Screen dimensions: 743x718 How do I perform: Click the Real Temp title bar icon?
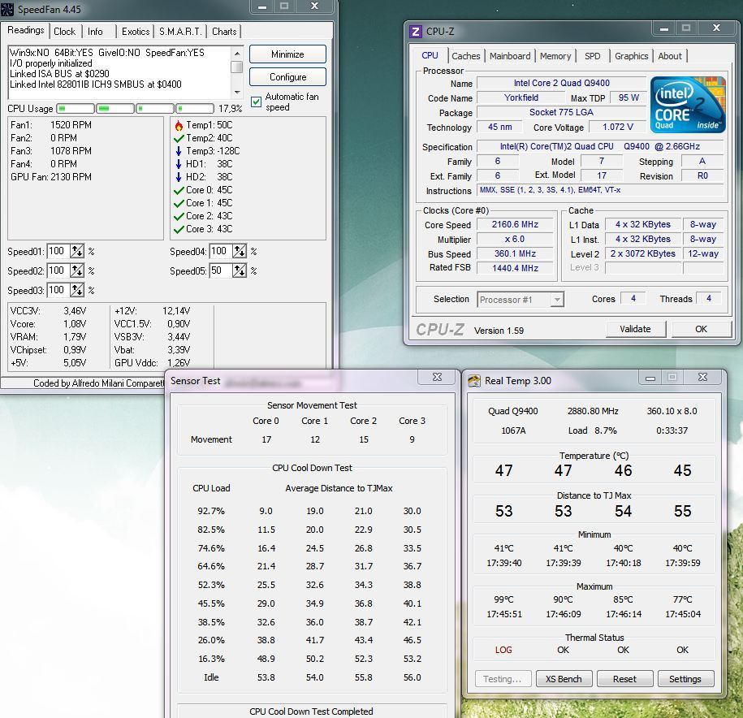[474, 381]
